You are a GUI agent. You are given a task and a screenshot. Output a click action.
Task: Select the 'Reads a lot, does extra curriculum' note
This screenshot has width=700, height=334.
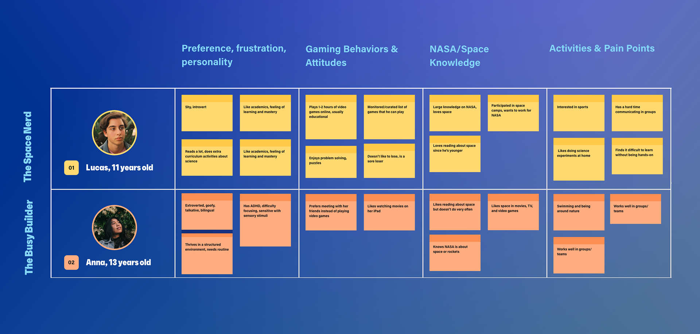[x=207, y=158]
